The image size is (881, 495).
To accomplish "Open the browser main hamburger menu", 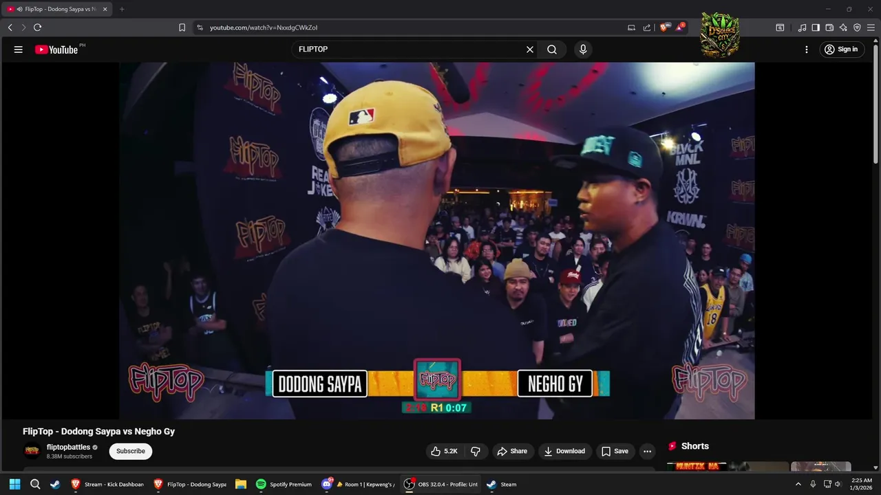I will (871, 27).
